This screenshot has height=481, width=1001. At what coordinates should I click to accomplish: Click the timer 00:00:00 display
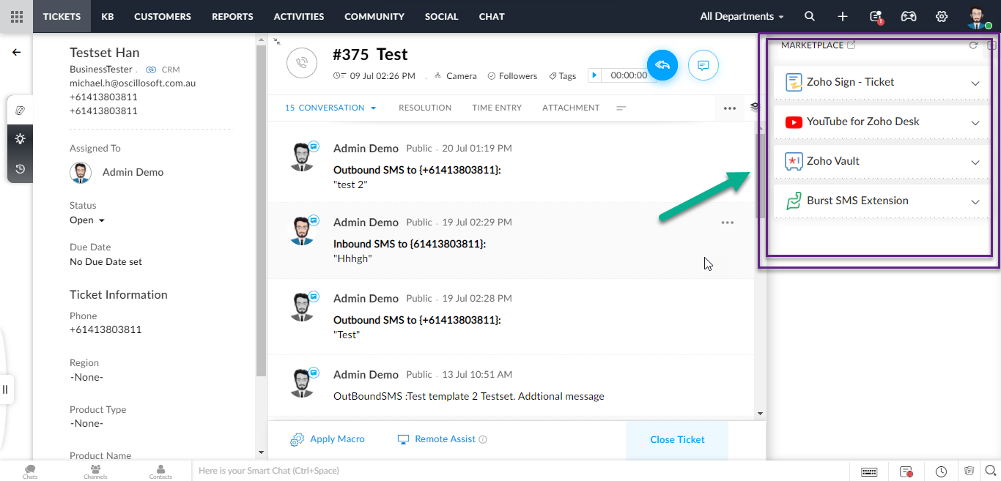point(629,75)
